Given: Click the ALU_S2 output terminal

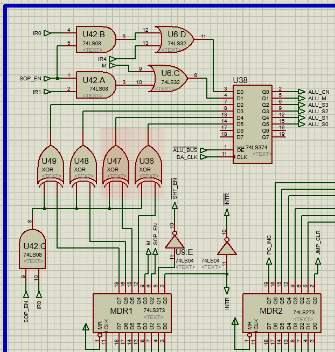Looking at the screenshot, I should [302, 112].
